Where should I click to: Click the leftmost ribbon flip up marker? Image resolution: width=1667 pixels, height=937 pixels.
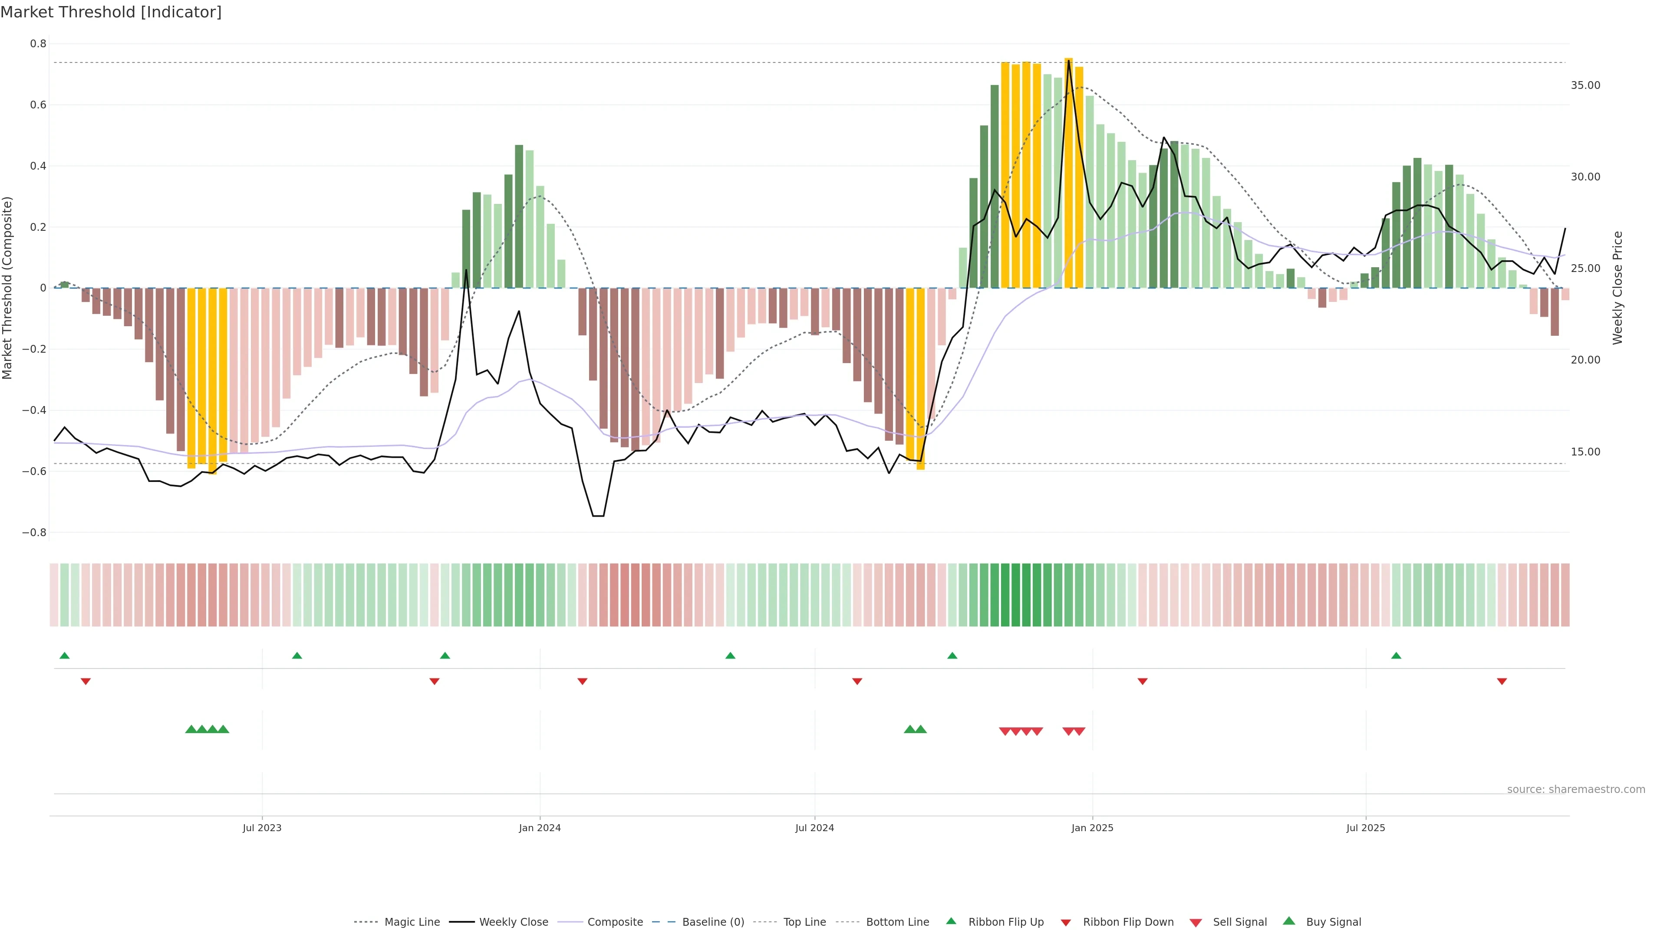click(65, 656)
